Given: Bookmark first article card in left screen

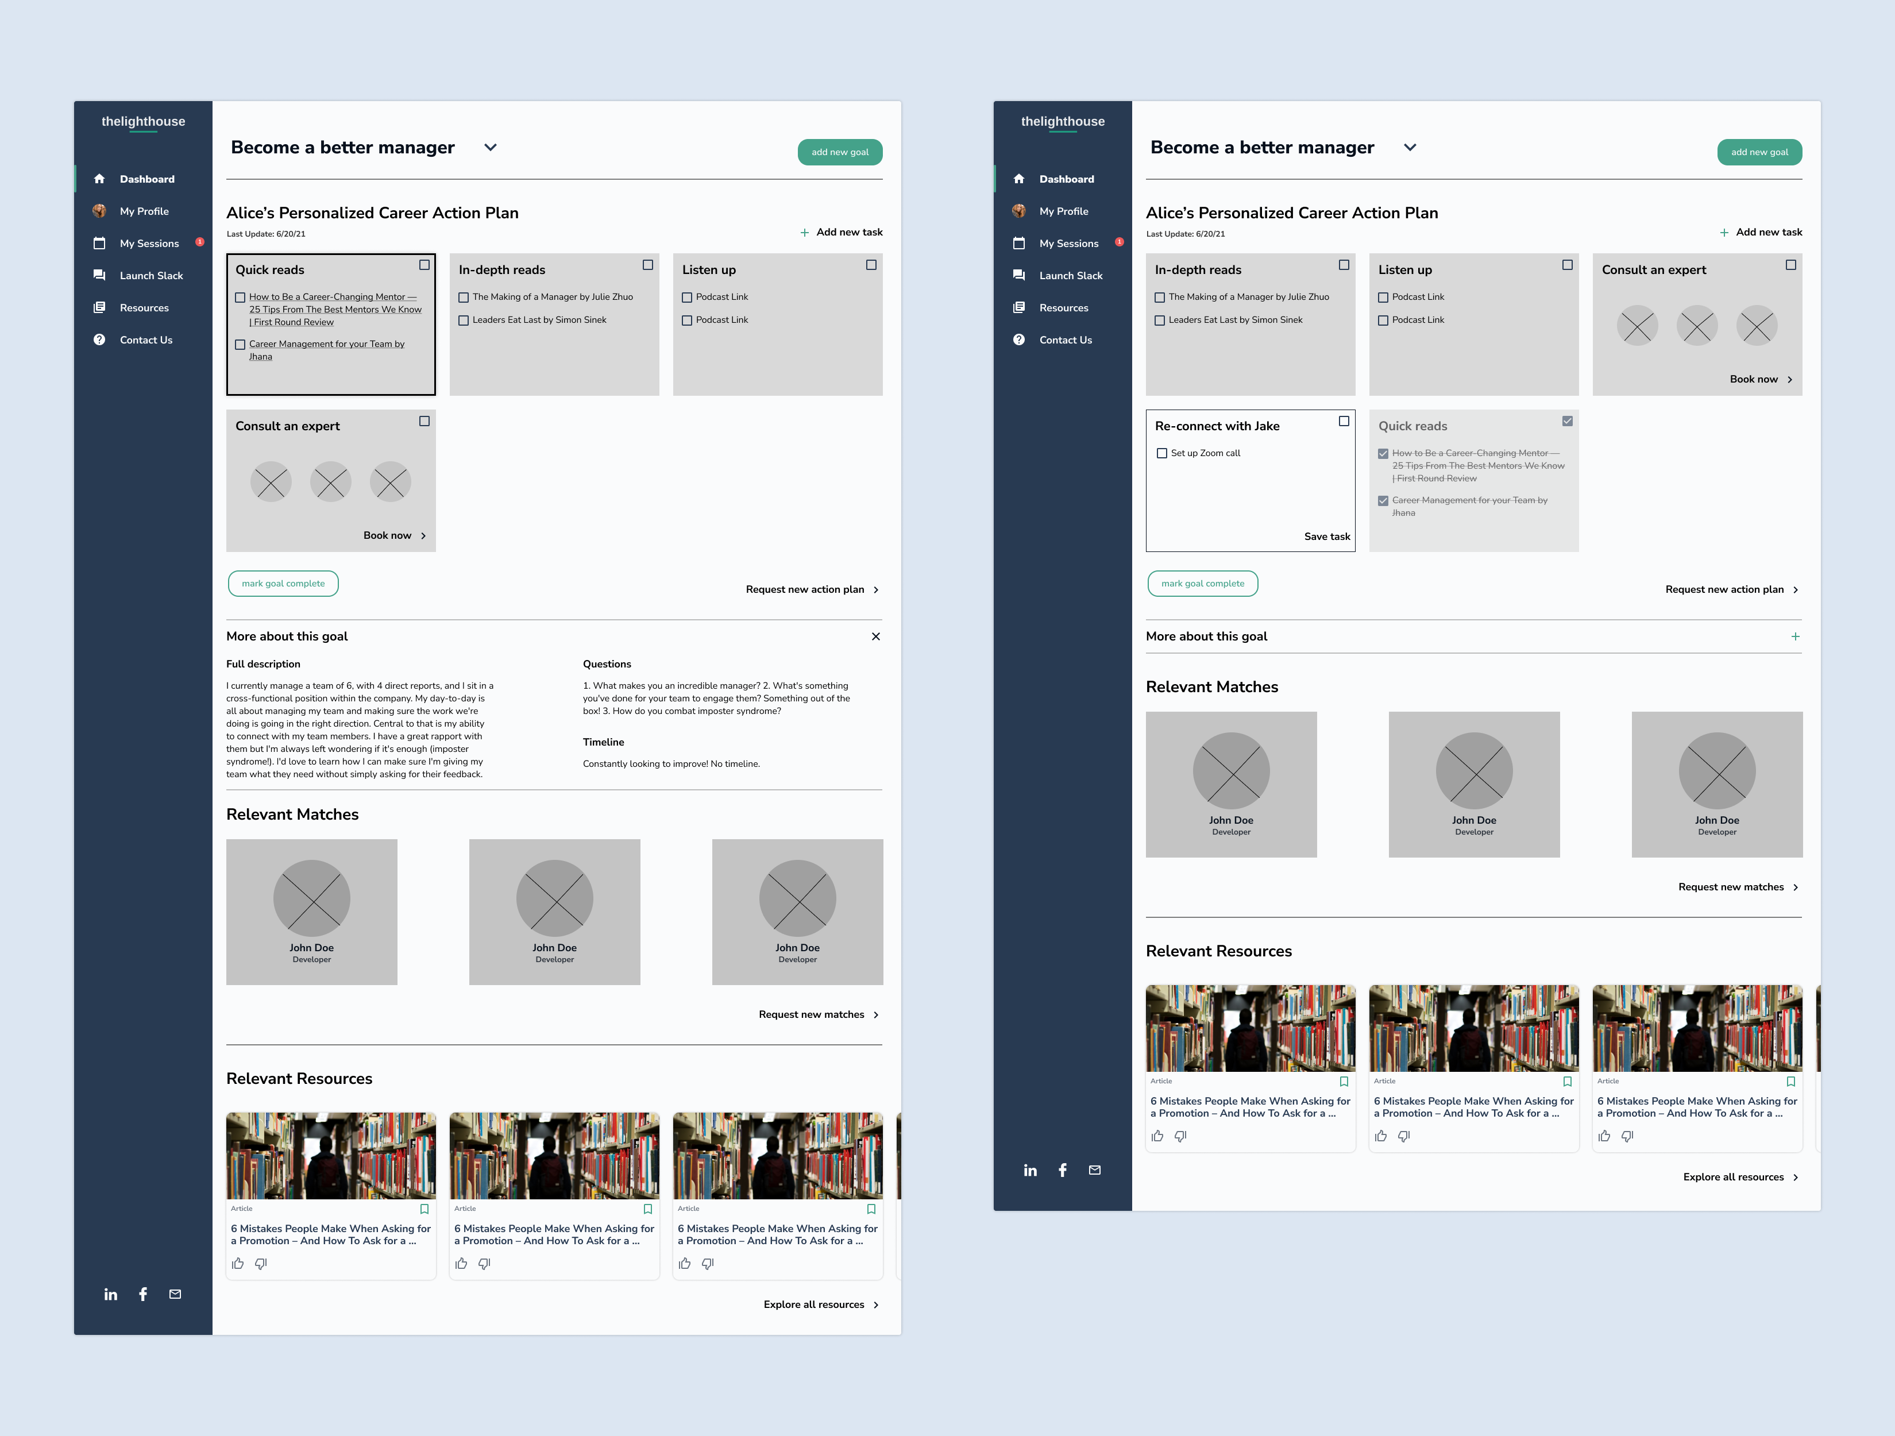Looking at the screenshot, I should tap(424, 1209).
